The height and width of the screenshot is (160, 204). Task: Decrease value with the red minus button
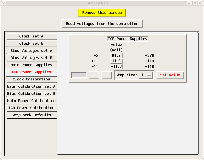click(x=107, y=75)
